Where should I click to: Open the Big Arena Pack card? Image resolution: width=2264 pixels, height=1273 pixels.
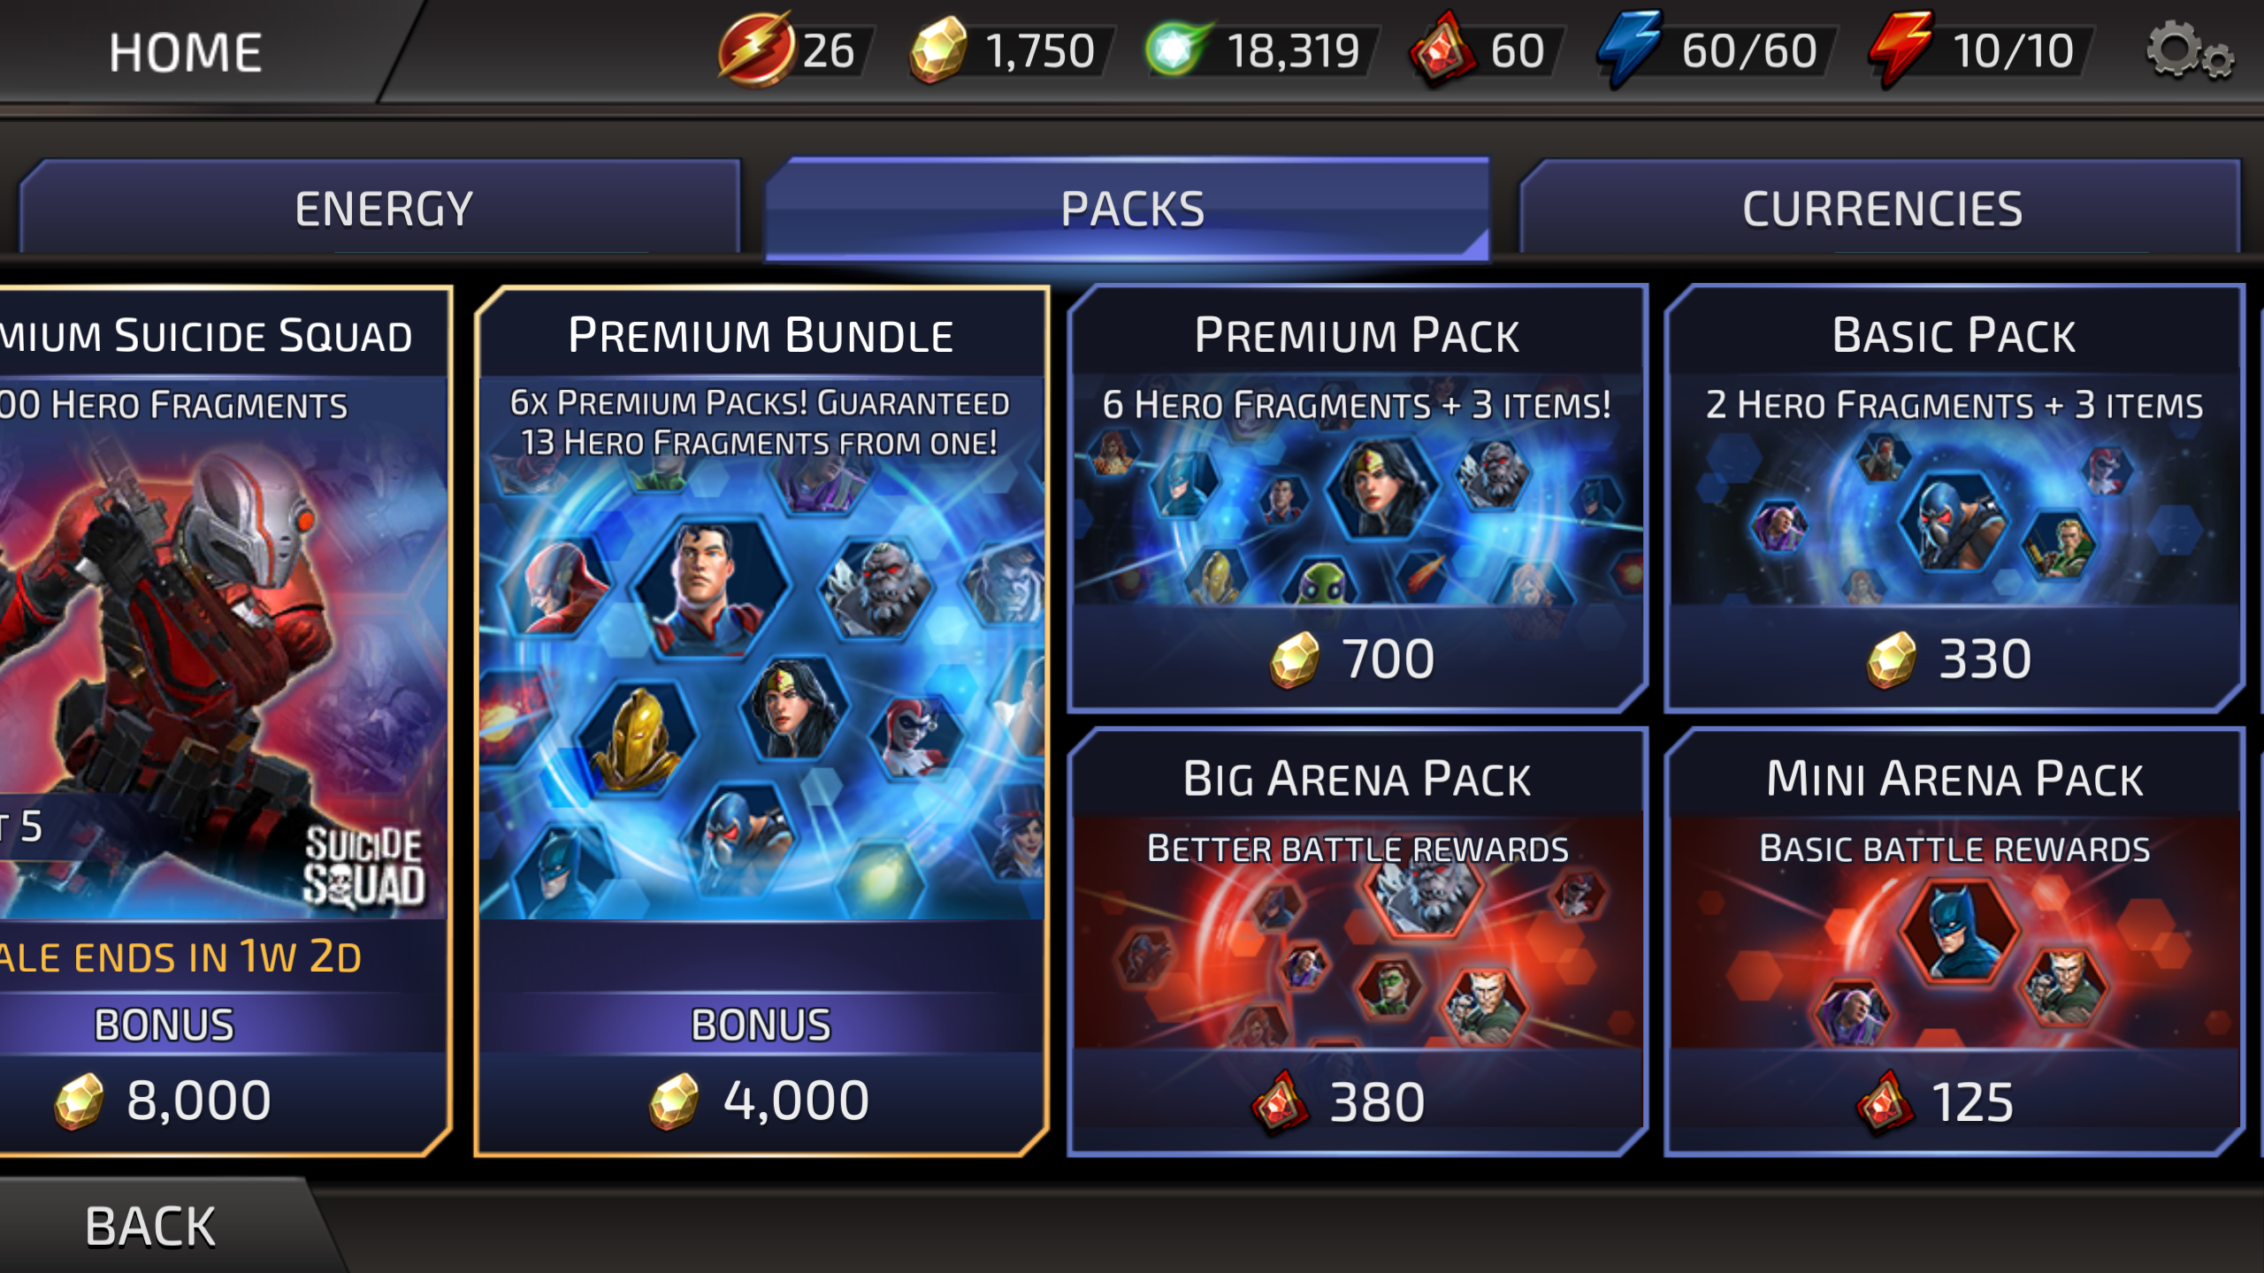tap(1358, 942)
